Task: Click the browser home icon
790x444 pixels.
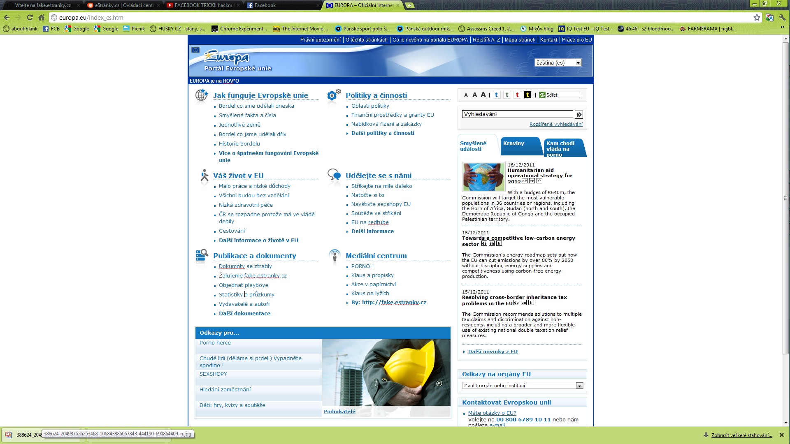Action: pos(41,17)
